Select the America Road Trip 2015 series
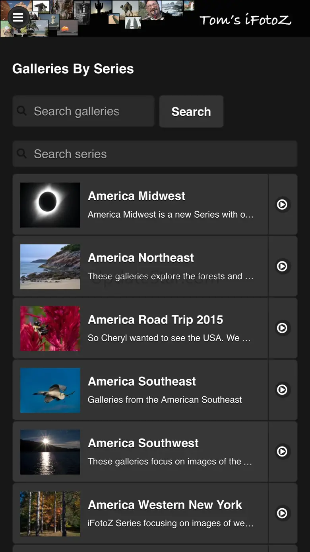This screenshot has height=552, width=310. (155, 320)
